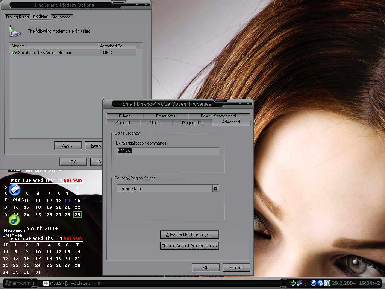Select the Dialing Rules tab

(x=17, y=17)
